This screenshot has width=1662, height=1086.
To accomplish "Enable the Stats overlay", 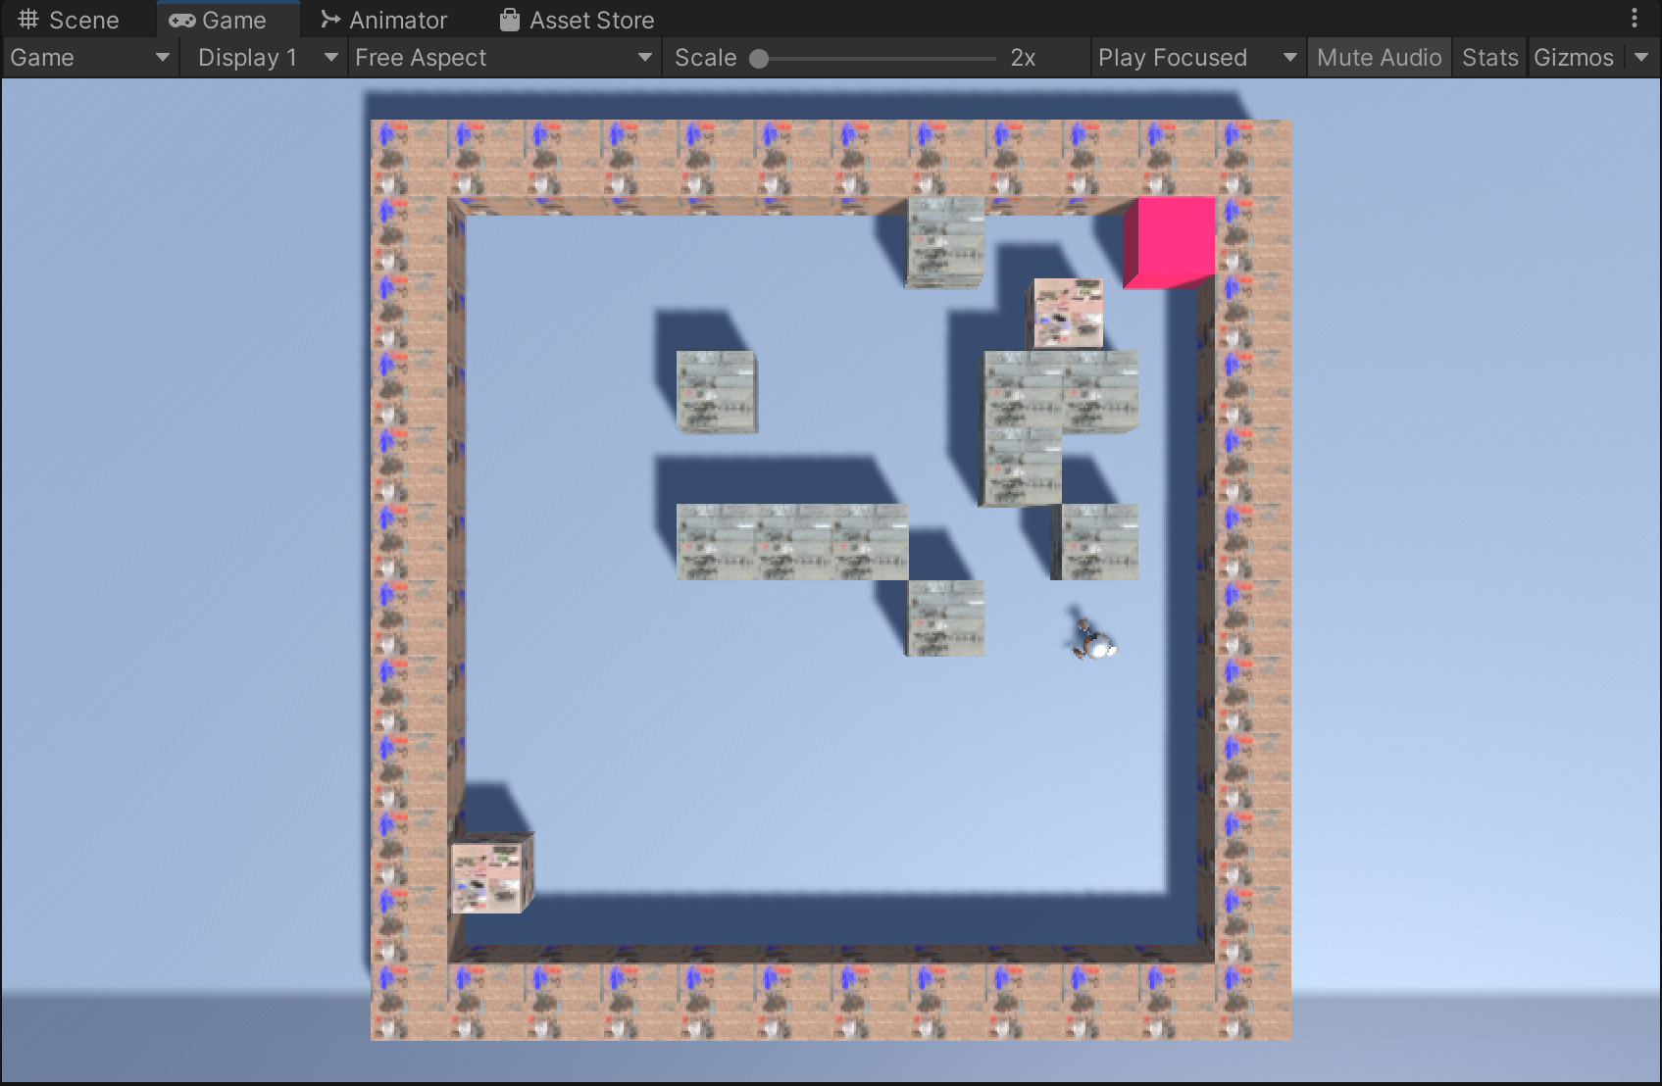I will (x=1488, y=57).
